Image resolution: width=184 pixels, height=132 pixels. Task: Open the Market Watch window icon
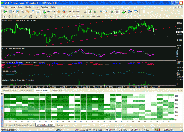(x=18, y=11)
